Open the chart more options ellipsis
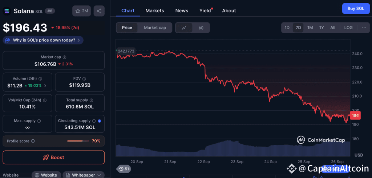This screenshot has height=178, width=372. pyautogui.click(x=364, y=27)
